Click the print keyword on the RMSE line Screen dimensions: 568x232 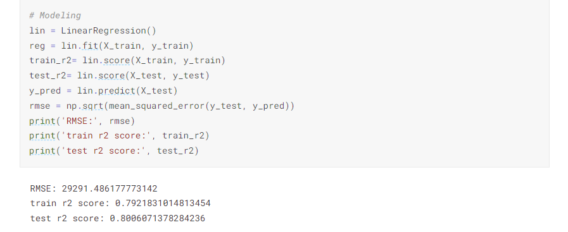[42, 121]
